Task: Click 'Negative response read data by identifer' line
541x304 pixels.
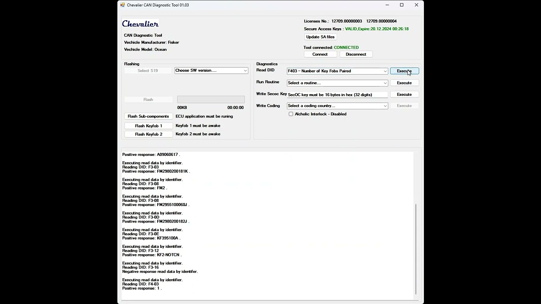Action: (x=160, y=271)
